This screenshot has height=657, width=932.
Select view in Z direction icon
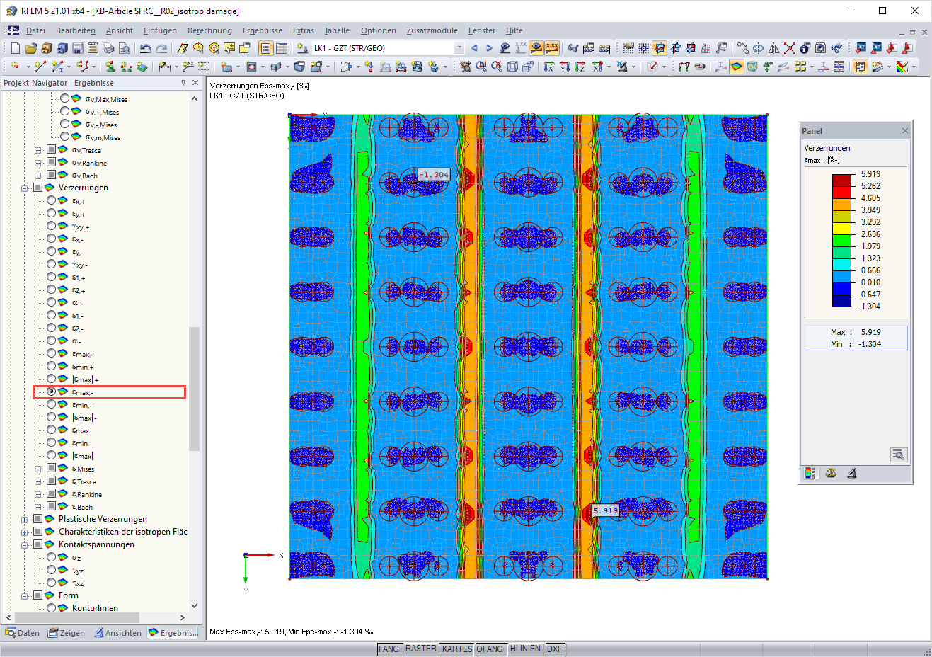click(580, 67)
